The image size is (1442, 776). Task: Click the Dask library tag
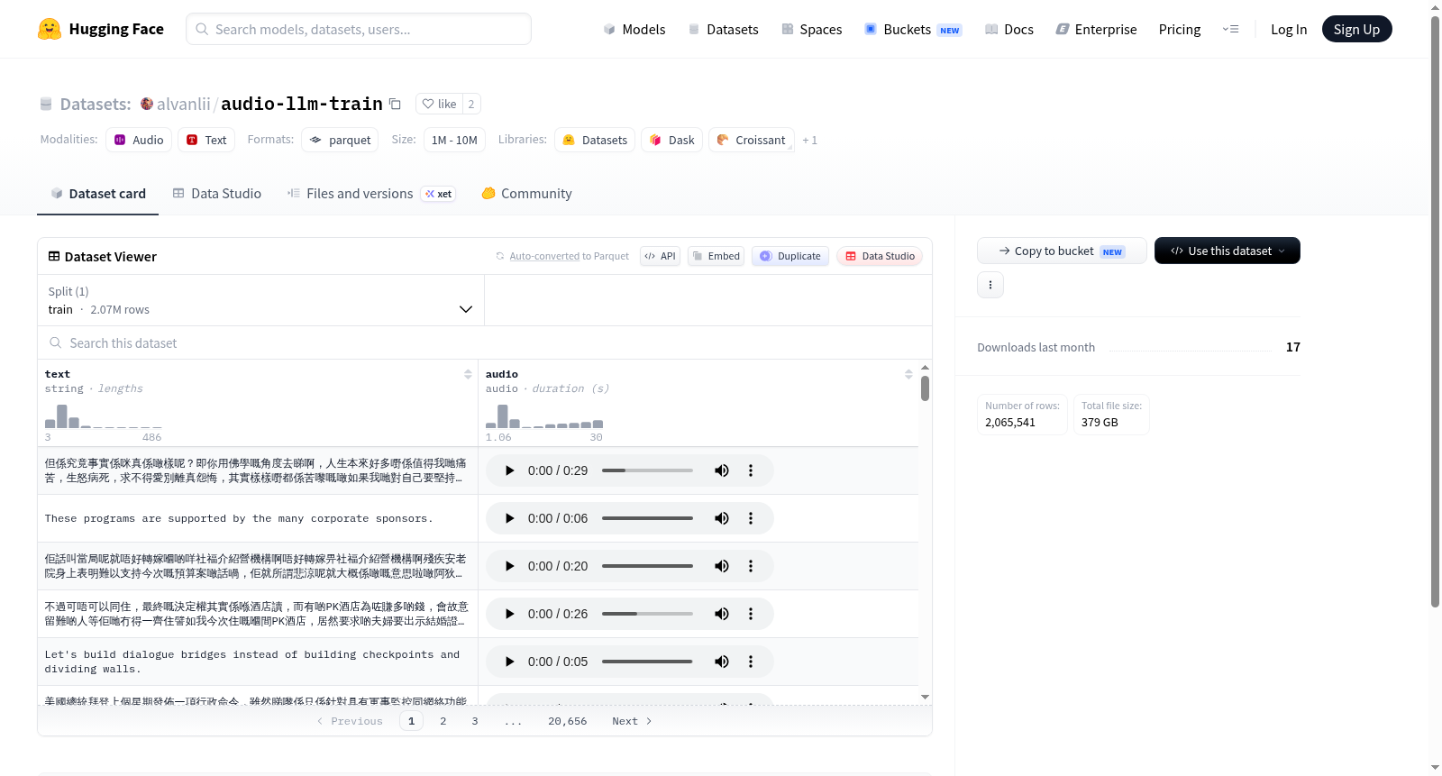click(x=671, y=140)
